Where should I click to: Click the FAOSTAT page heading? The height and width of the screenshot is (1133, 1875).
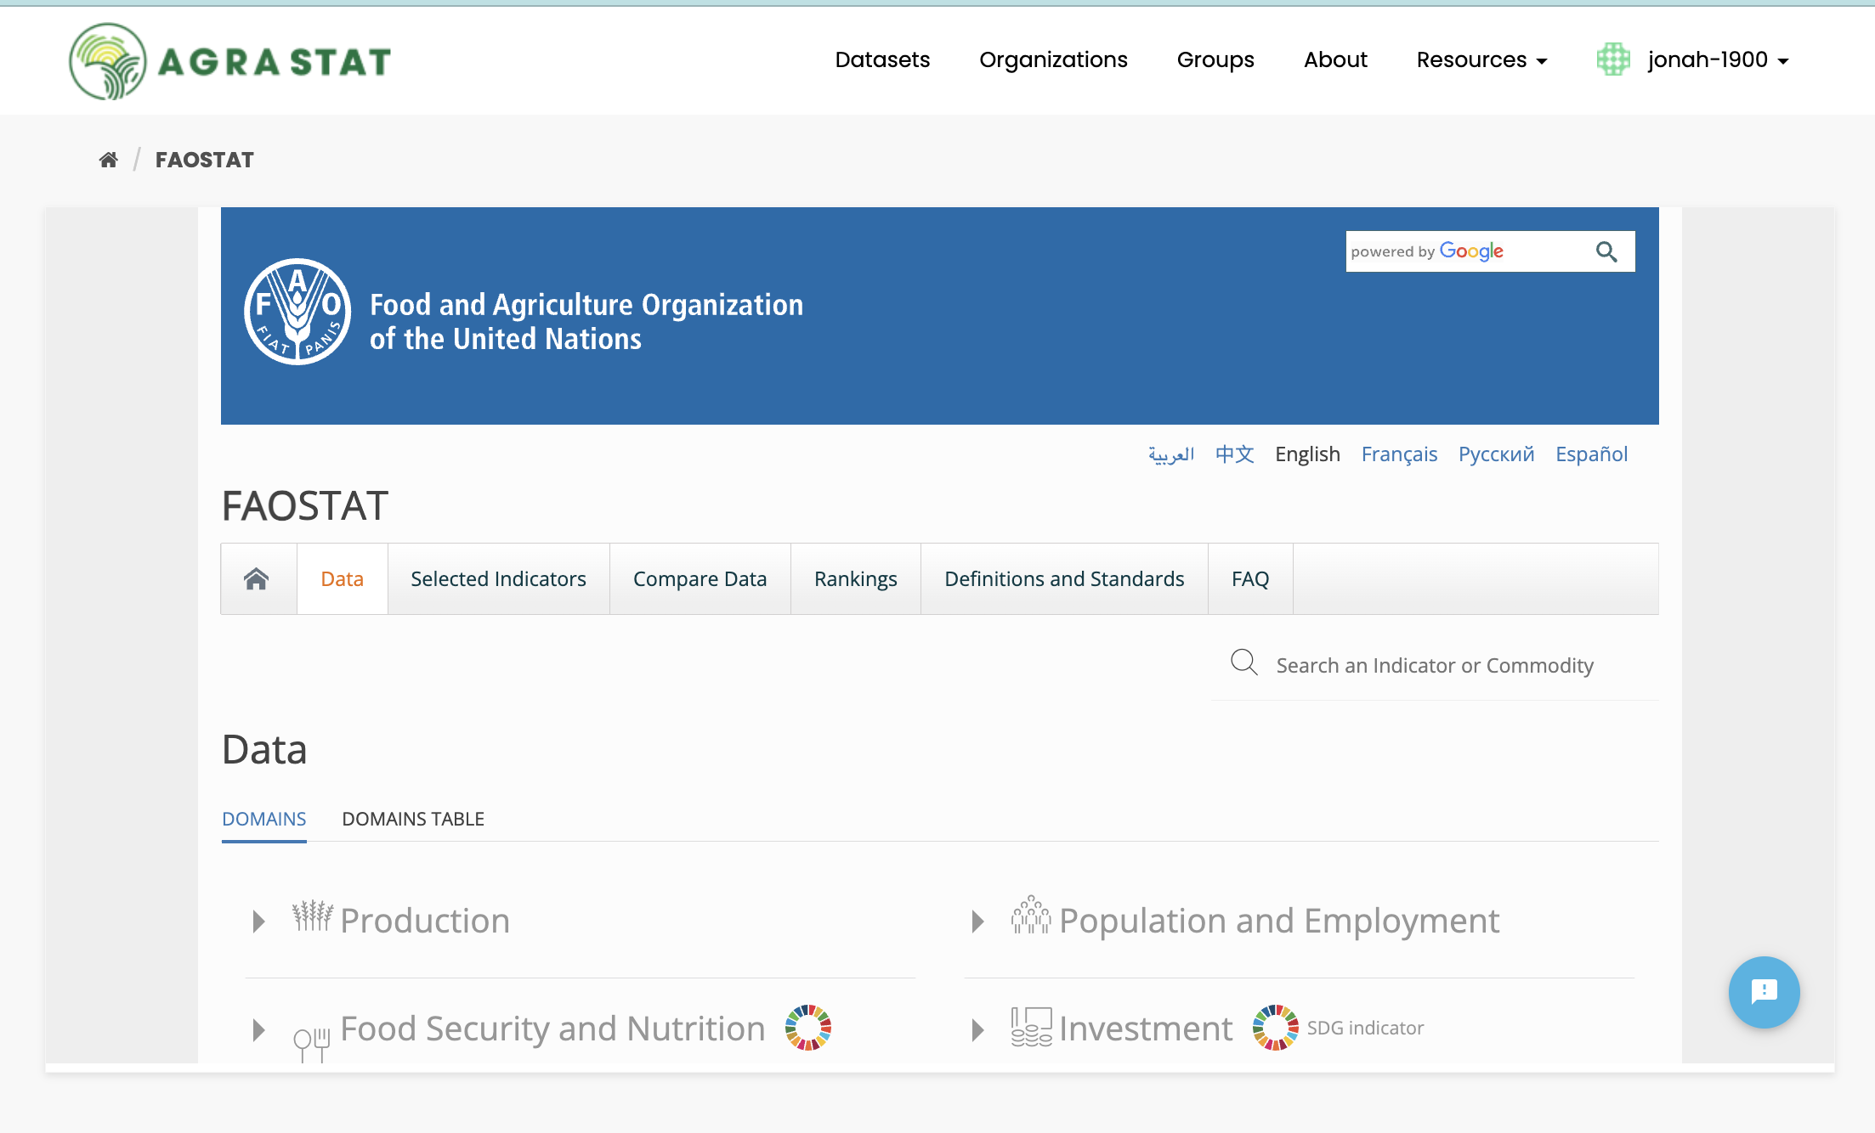tap(305, 505)
